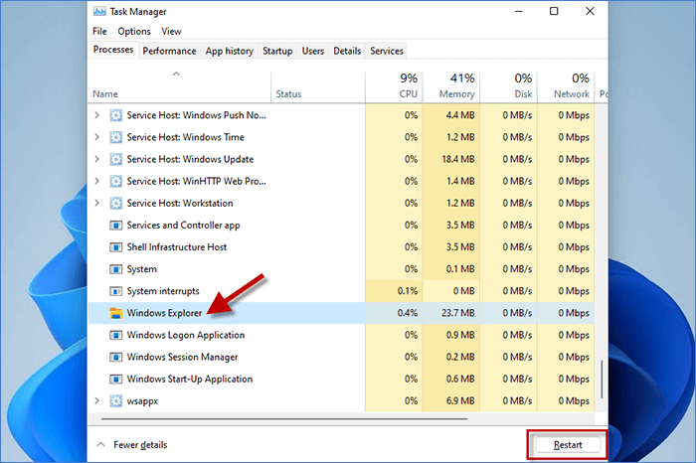Image resolution: width=696 pixels, height=463 pixels.
Task: Expand Service Host: Windows Push No... group
Action: [x=96, y=115]
